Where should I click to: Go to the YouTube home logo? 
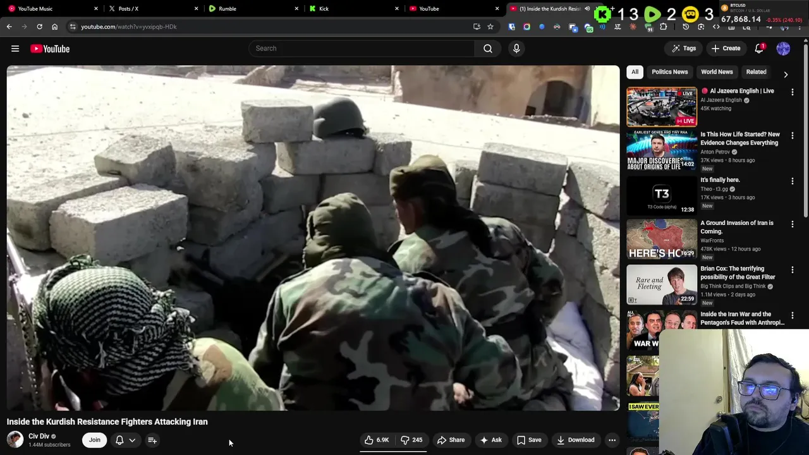click(x=50, y=49)
